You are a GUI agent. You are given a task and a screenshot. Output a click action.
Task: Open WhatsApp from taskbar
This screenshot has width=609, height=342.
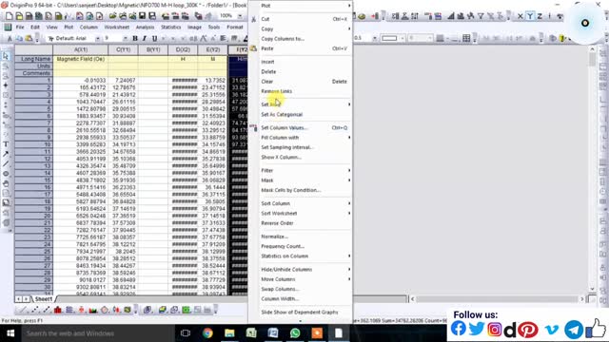coord(295,333)
